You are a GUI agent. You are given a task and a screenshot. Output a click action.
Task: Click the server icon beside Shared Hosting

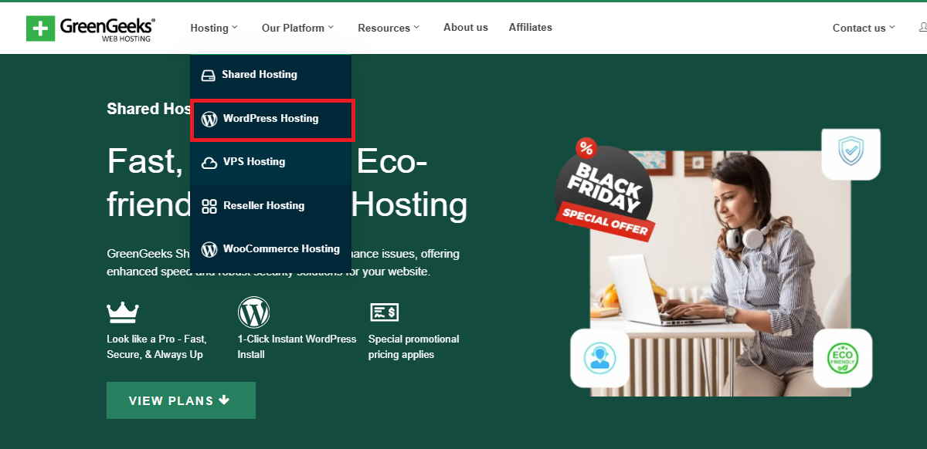coord(208,76)
